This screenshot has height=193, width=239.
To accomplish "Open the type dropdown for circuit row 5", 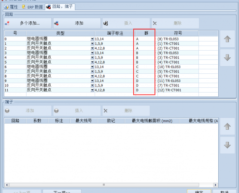I will 92,62.
